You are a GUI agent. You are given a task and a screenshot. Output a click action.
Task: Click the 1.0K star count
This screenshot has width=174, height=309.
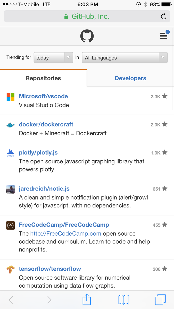pyautogui.click(x=155, y=153)
